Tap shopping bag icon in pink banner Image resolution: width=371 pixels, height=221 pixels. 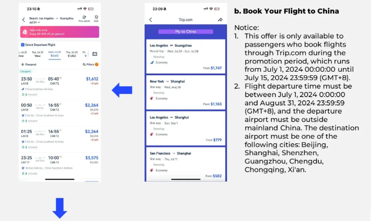[25, 32]
